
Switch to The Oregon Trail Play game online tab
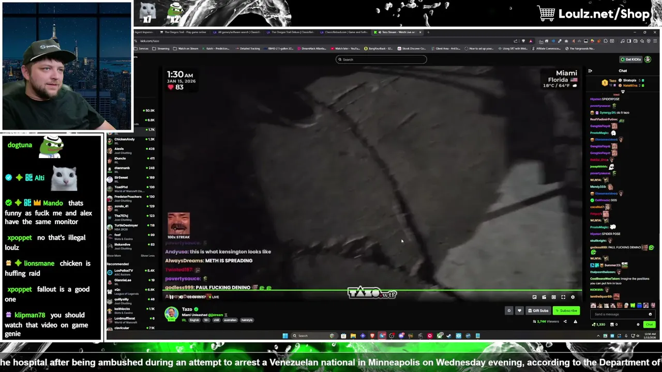(x=183, y=32)
